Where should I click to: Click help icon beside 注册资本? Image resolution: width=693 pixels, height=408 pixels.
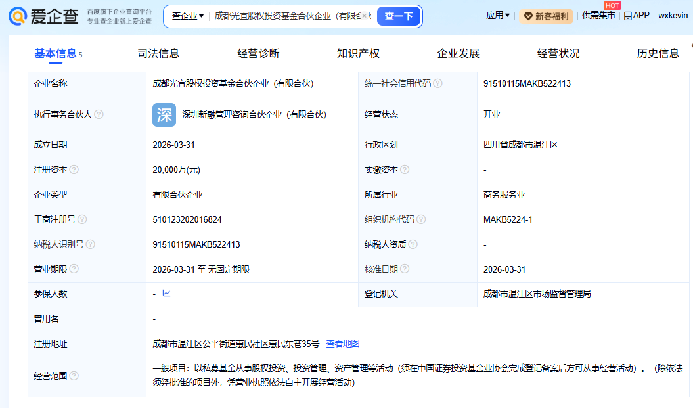tap(74, 170)
